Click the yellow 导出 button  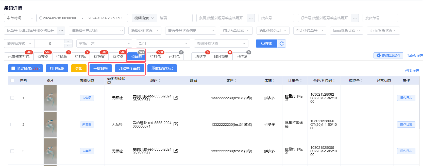click(79, 68)
